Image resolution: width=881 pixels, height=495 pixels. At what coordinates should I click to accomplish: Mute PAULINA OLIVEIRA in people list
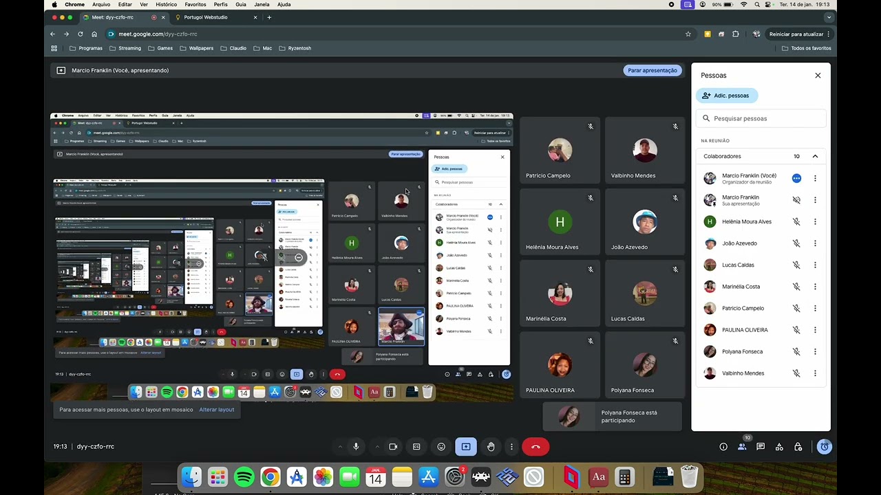click(796, 330)
